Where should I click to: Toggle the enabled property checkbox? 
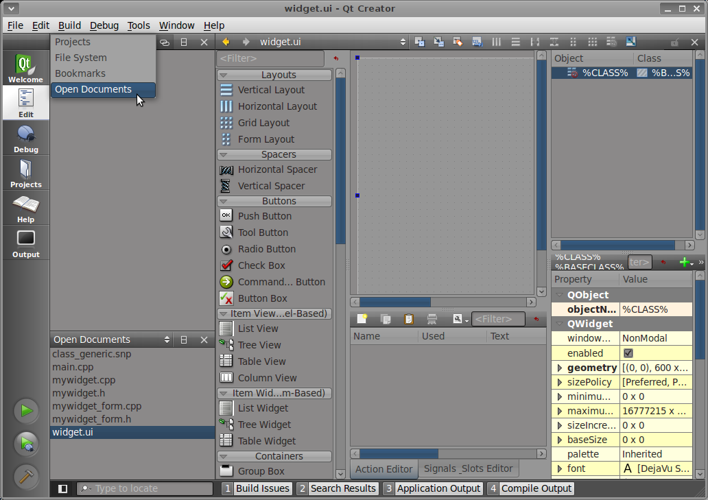(628, 353)
